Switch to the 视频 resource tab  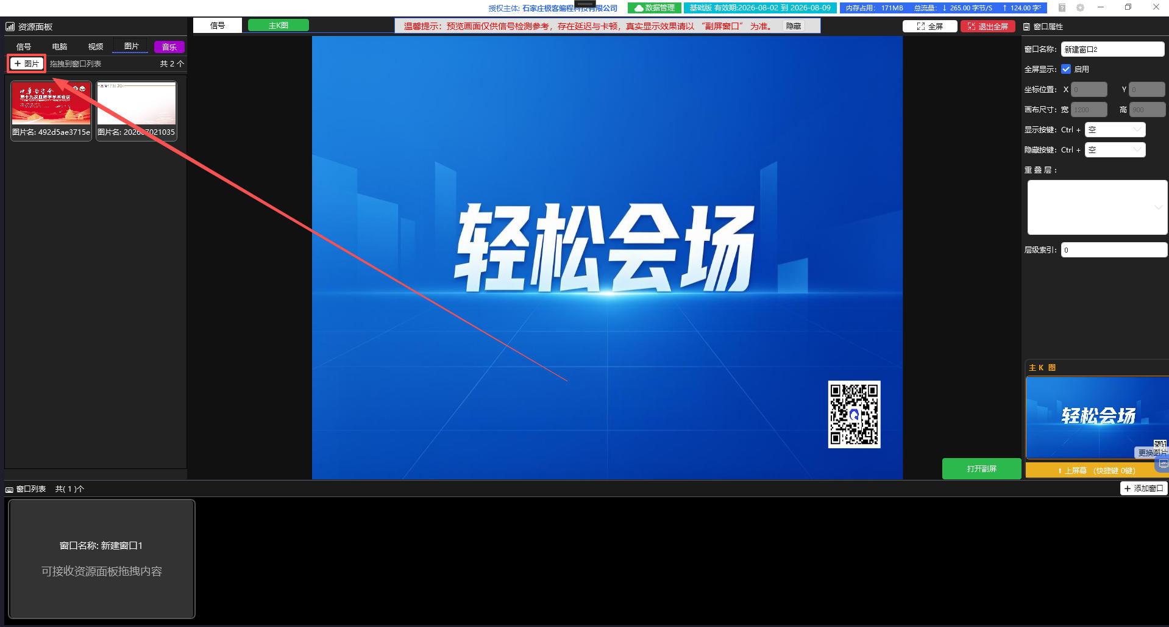pos(96,47)
